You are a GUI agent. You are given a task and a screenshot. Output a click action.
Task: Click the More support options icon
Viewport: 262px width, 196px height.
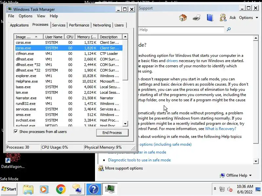[101, 168]
